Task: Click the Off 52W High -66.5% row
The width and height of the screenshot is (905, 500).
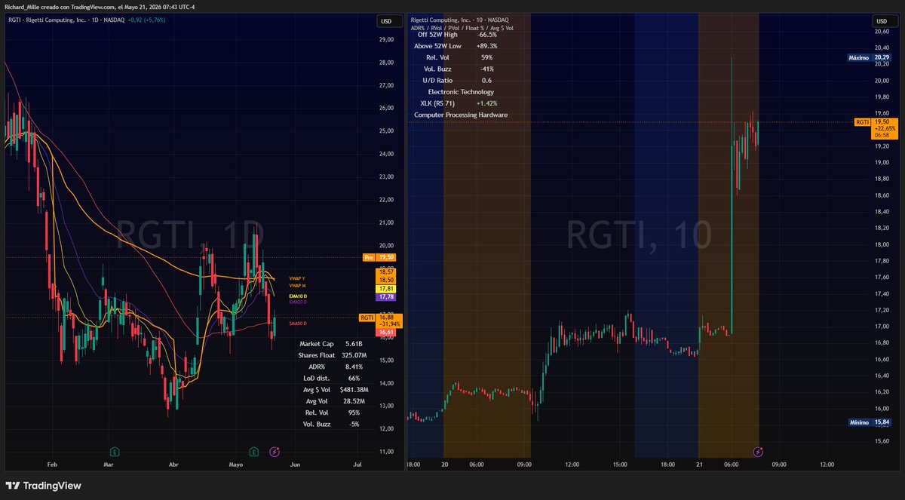Action: click(456, 34)
